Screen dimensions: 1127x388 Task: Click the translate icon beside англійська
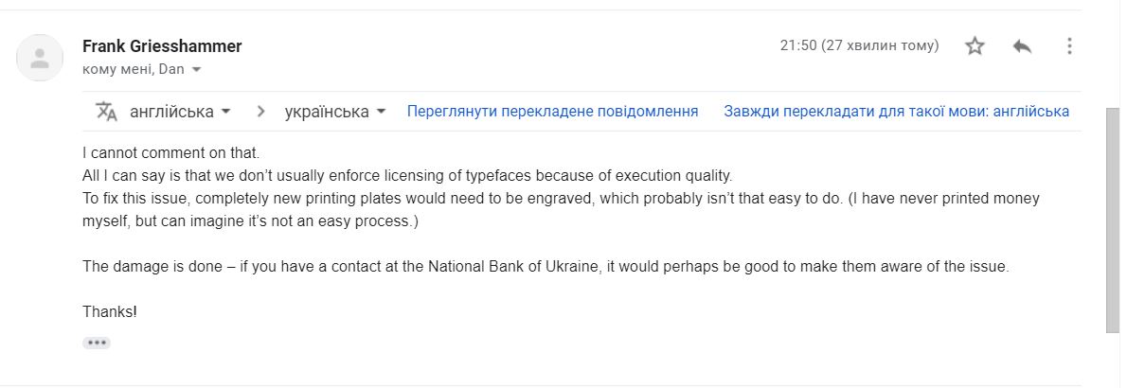point(106,112)
